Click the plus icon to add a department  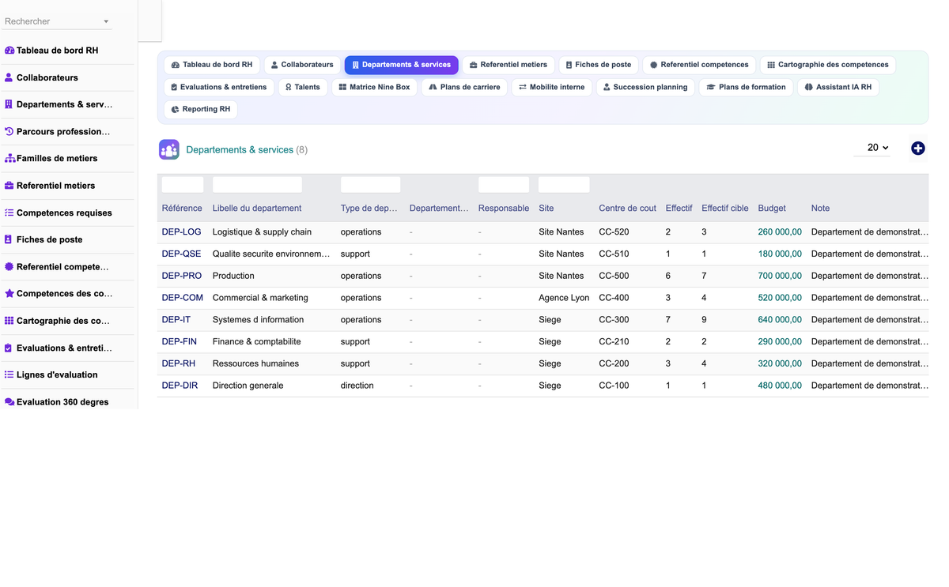[918, 148]
